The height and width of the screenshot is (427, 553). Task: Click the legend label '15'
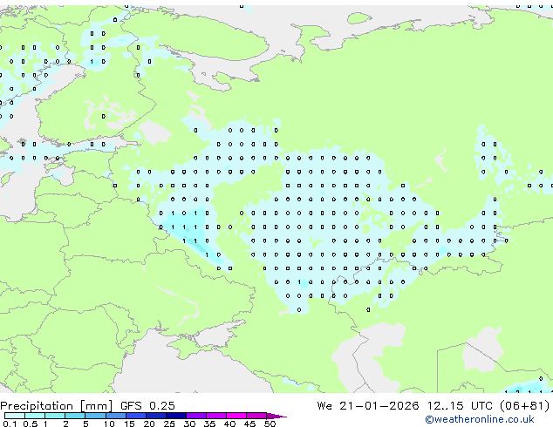[129, 424]
